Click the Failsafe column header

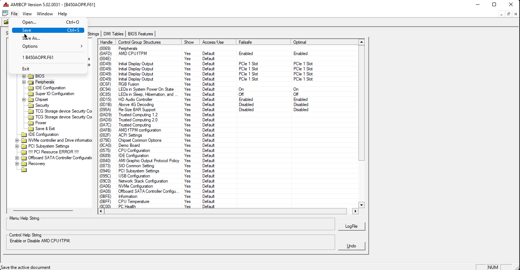[264, 42]
